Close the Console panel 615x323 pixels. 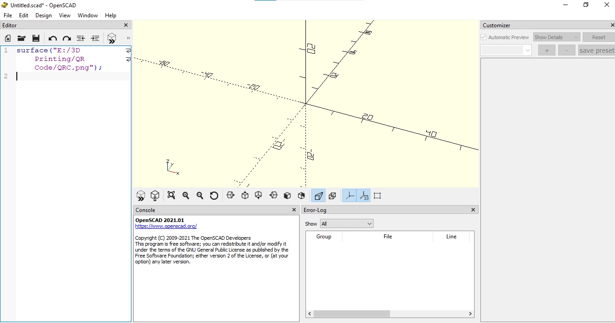(294, 210)
